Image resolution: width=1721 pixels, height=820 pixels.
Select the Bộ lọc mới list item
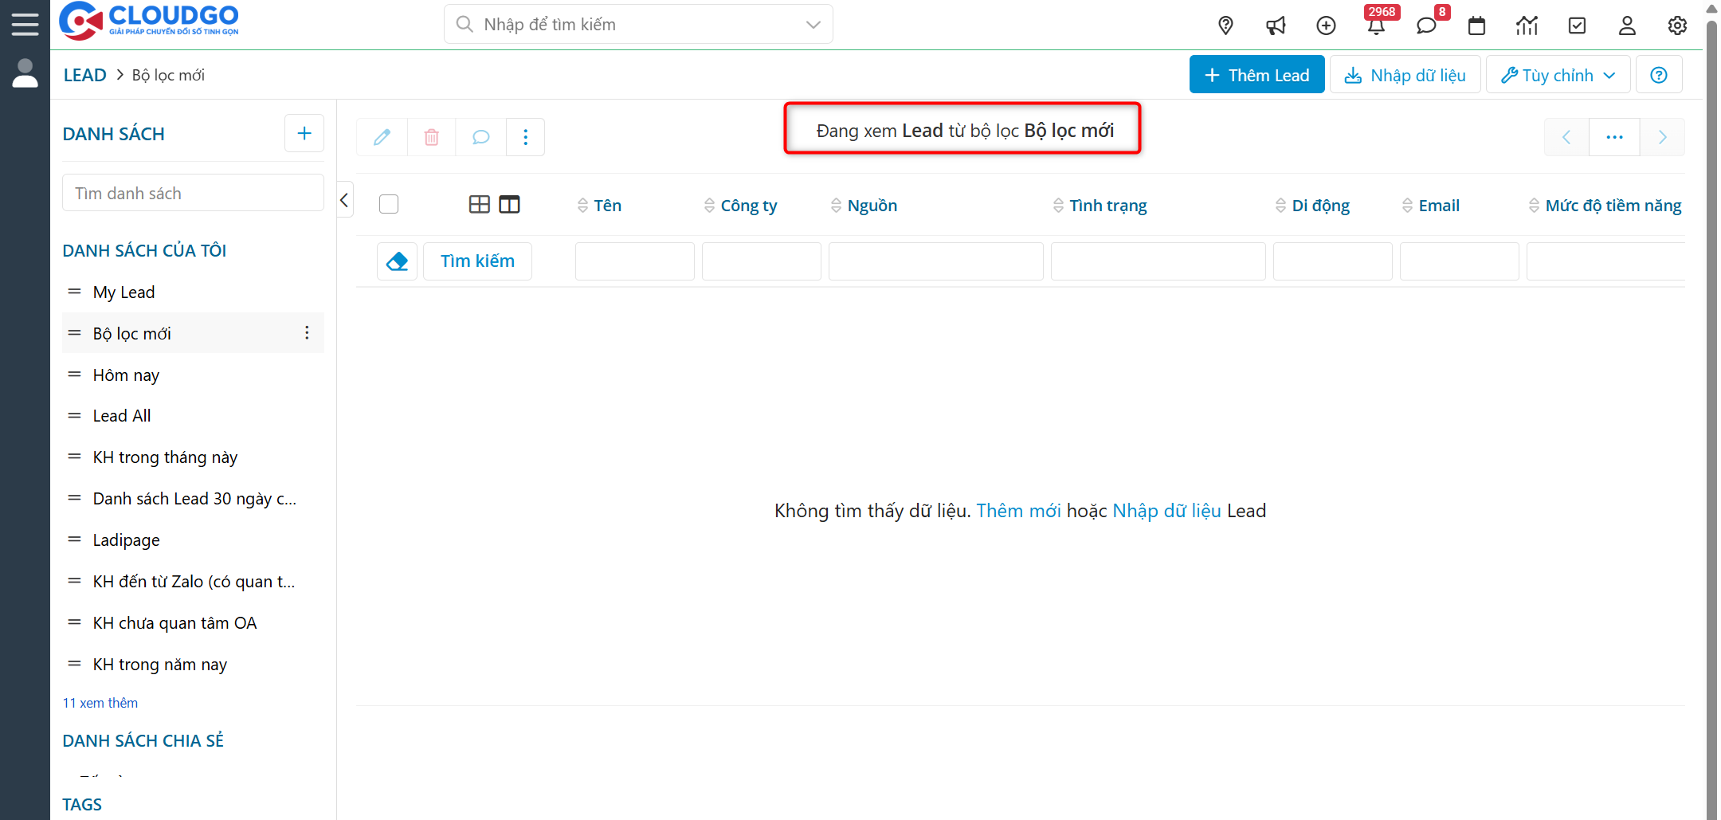click(x=131, y=333)
